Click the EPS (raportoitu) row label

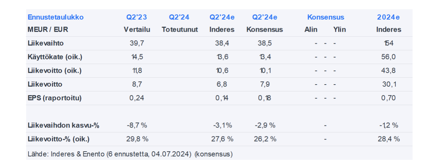tap(54, 98)
